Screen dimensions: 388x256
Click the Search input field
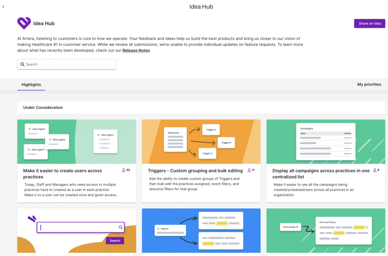pyautogui.click(x=66, y=64)
